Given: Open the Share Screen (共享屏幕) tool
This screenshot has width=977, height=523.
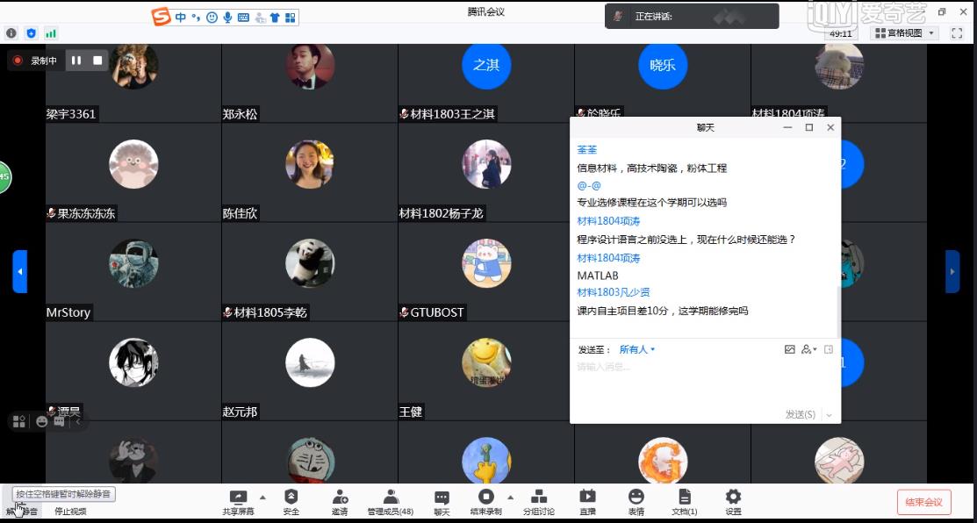Looking at the screenshot, I should tap(238, 500).
